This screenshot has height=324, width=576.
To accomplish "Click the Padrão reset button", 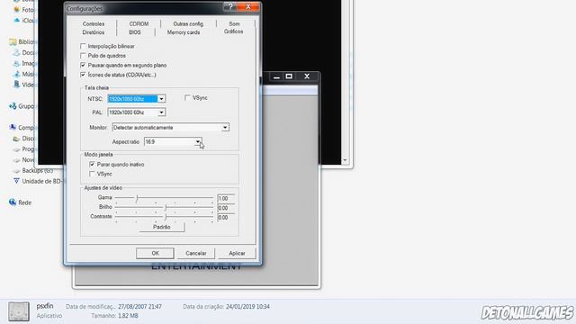I will pos(162,227).
